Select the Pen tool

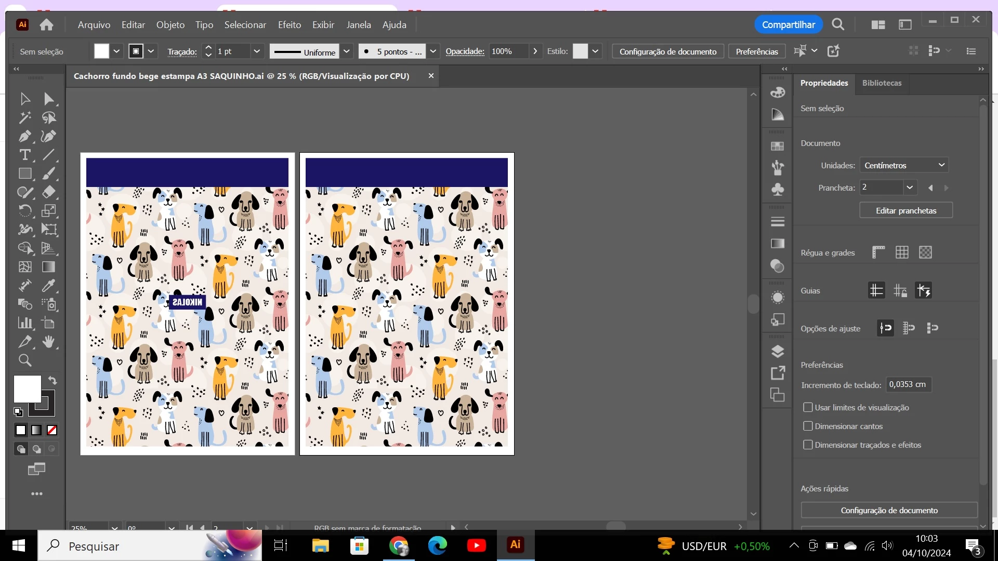tap(24, 137)
